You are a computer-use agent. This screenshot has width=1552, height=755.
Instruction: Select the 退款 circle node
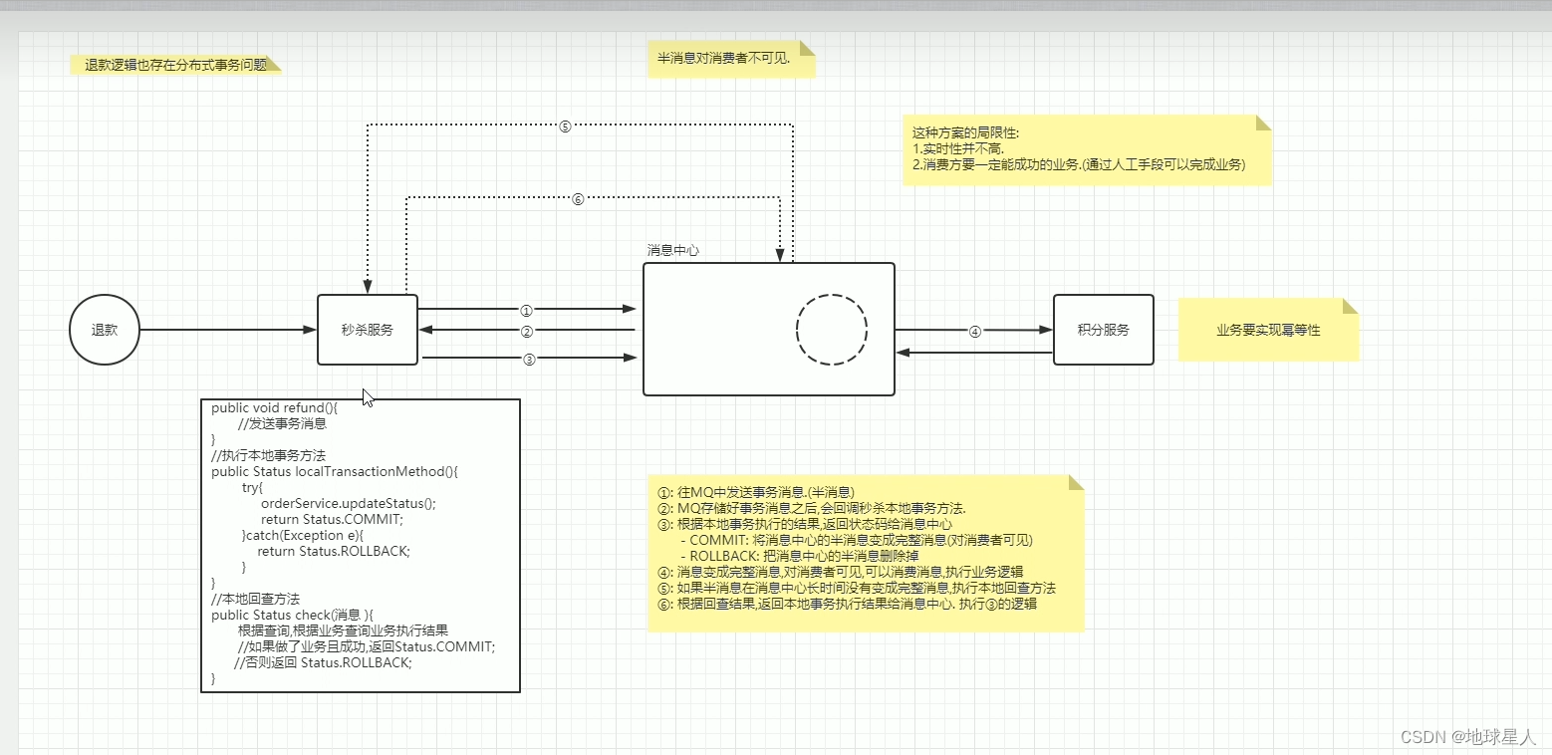(x=105, y=330)
